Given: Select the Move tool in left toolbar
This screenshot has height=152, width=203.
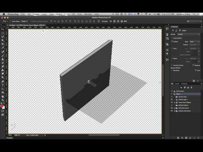Looking at the screenshot, I should 3,30.
